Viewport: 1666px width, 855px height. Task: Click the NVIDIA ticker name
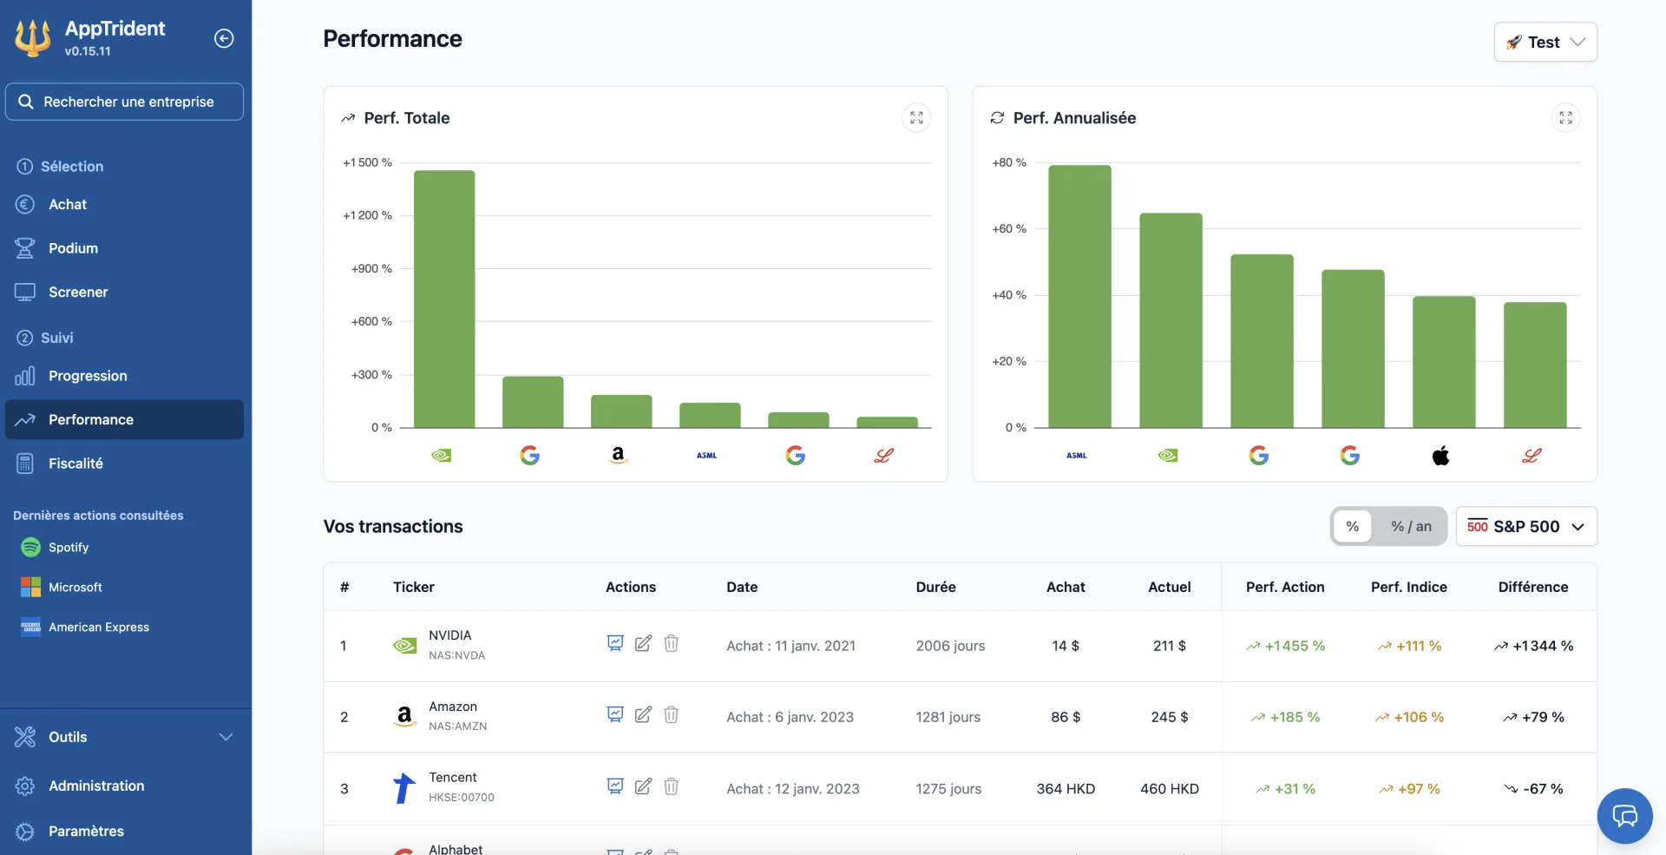click(449, 635)
